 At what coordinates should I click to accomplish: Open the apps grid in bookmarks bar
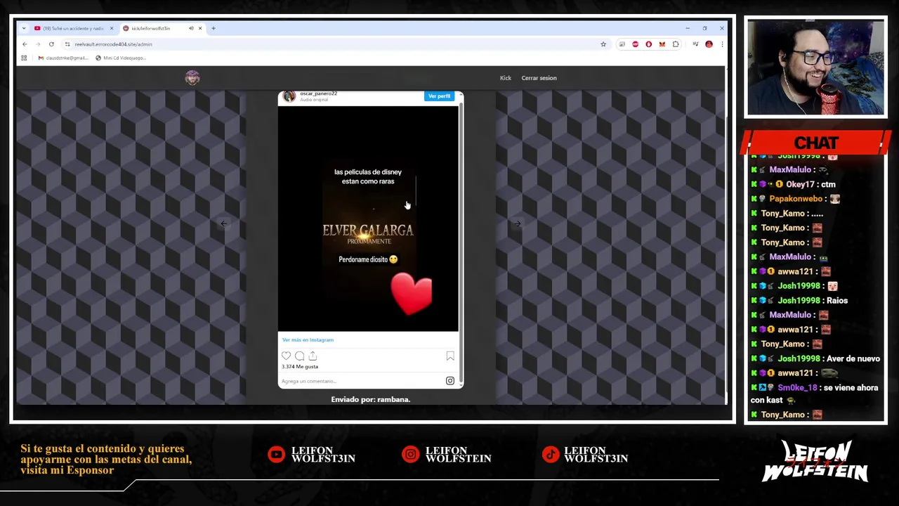pos(24,58)
